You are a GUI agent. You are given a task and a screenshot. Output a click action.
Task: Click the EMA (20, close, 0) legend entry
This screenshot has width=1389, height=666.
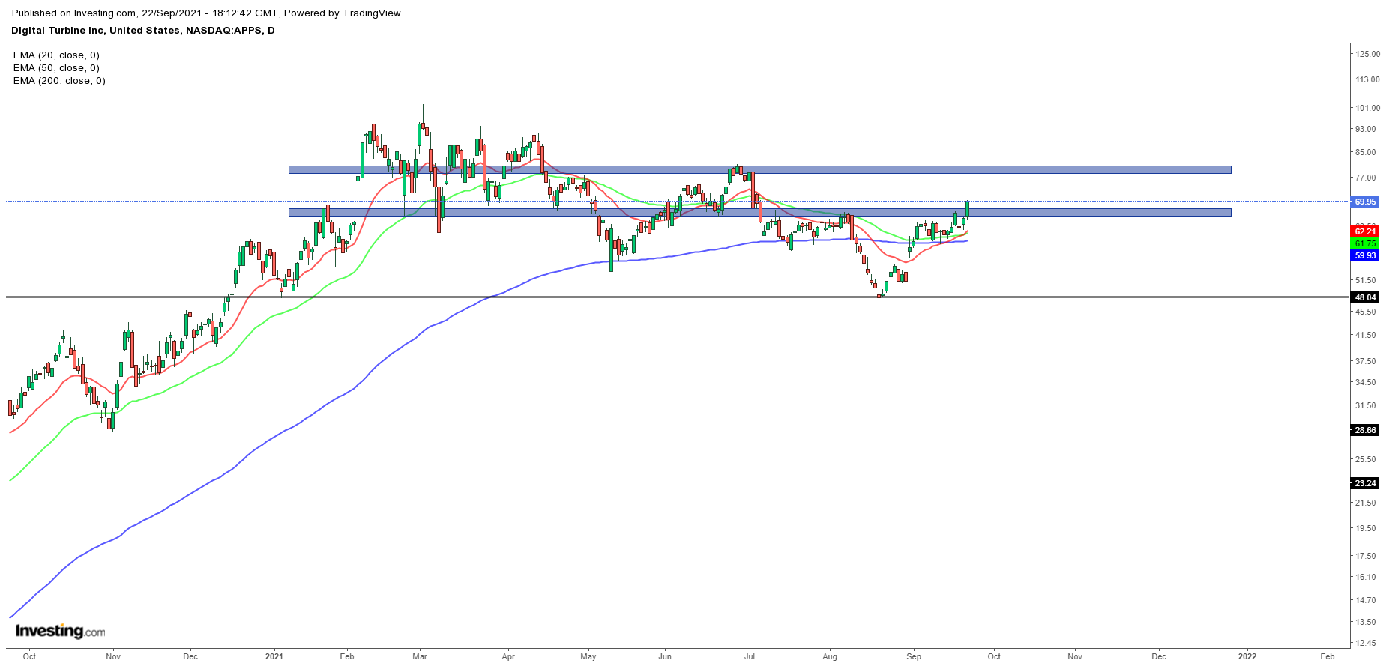click(x=56, y=55)
